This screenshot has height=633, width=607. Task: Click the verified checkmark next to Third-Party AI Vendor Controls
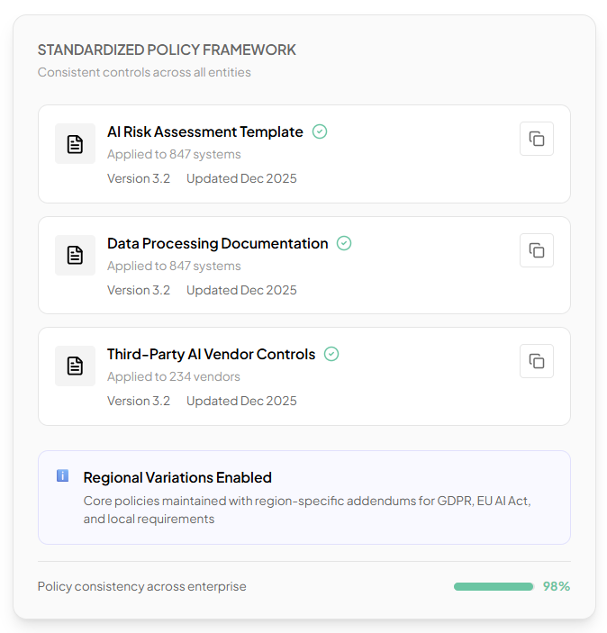(331, 354)
